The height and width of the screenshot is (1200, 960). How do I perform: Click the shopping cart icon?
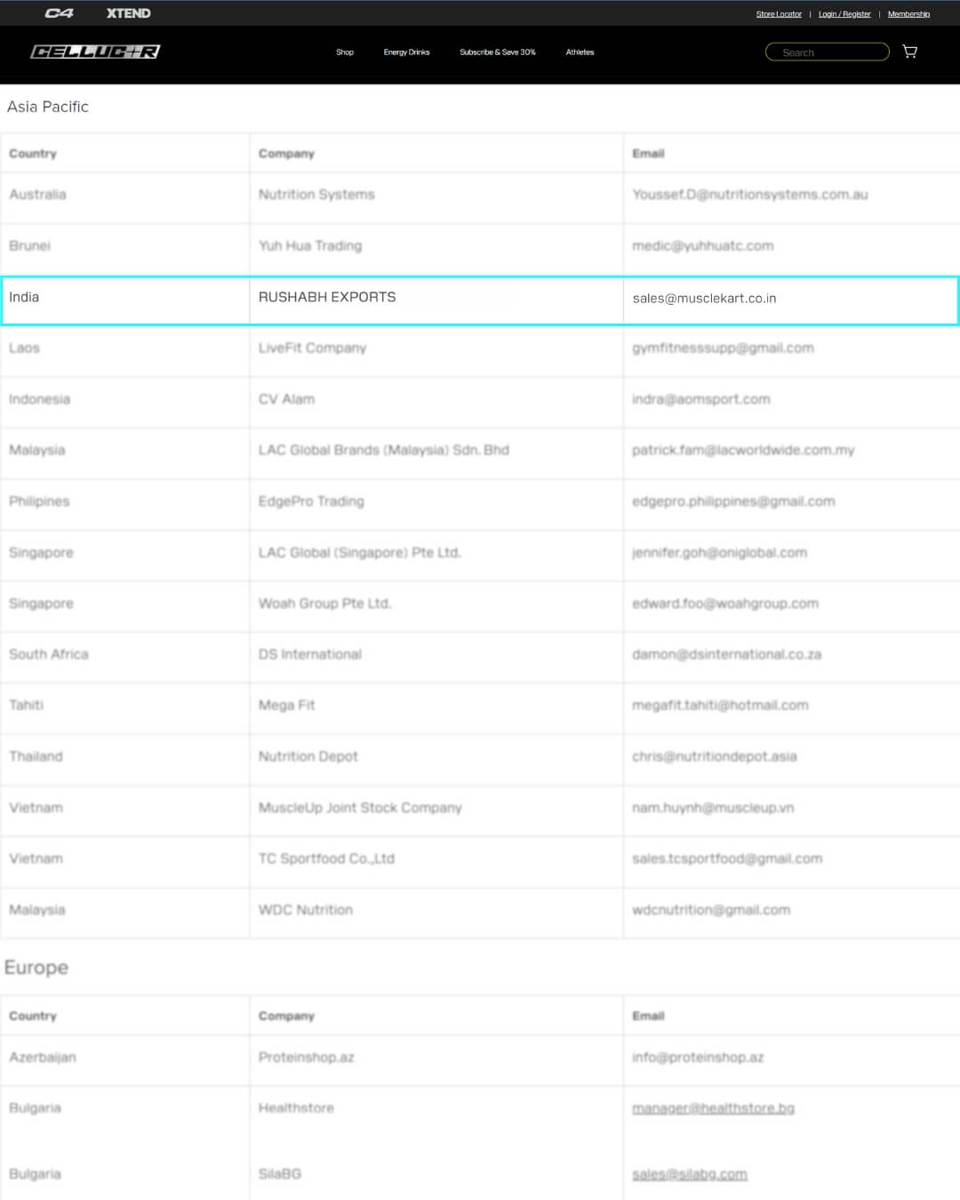coord(909,52)
